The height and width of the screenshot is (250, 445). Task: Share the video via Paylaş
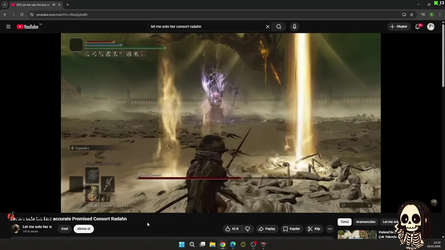(267, 229)
